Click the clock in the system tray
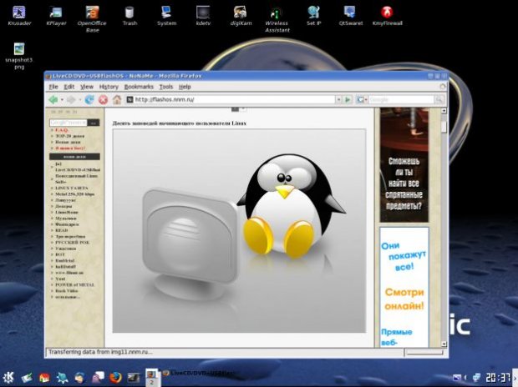The image size is (518, 387). (x=498, y=378)
